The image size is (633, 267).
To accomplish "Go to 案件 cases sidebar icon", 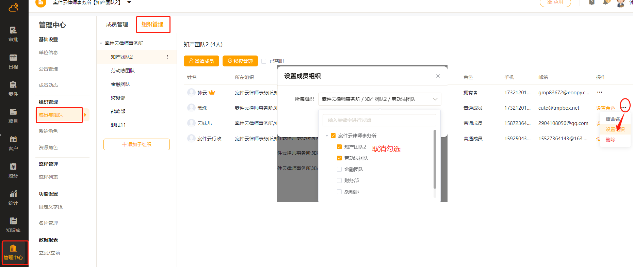I will (13, 88).
